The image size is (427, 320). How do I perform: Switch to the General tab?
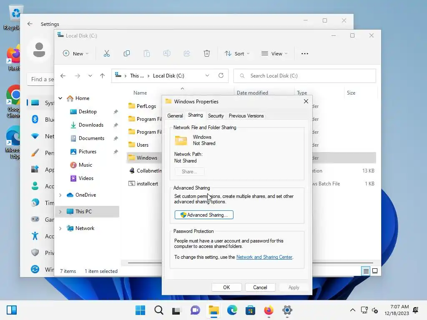[x=175, y=116]
